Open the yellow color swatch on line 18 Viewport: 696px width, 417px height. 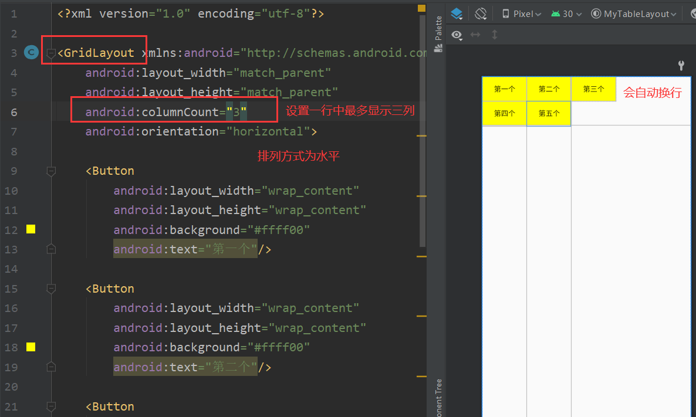[31, 347]
